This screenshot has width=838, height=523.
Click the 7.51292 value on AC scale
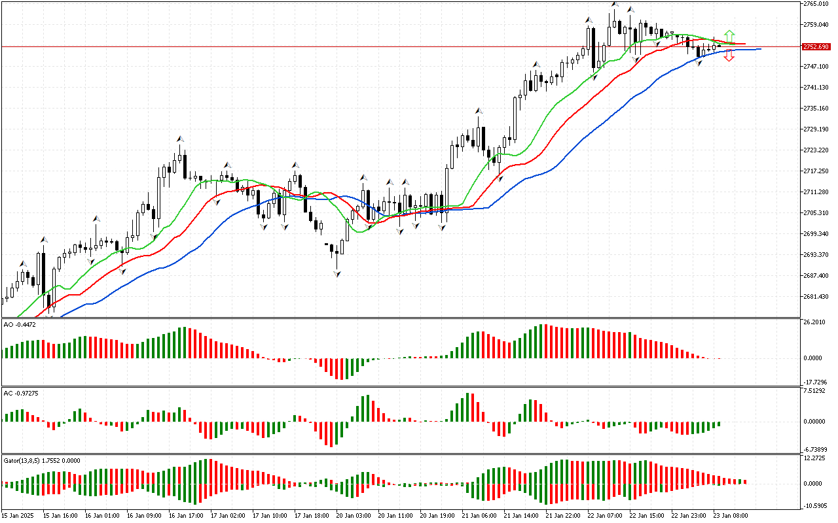pyautogui.click(x=815, y=392)
